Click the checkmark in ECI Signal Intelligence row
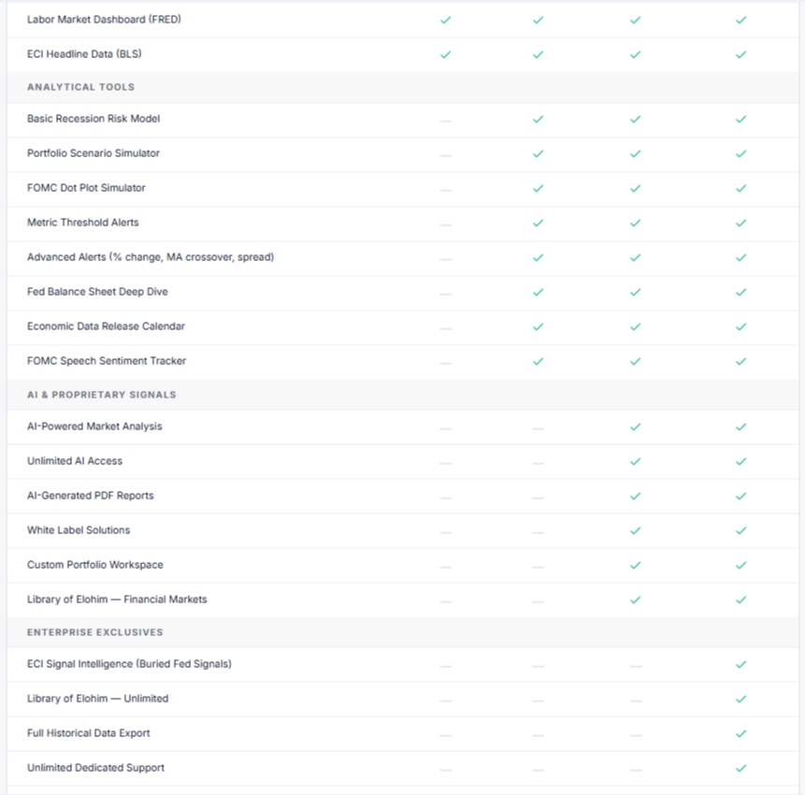The width and height of the screenshot is (805, 795). (740, 665)
